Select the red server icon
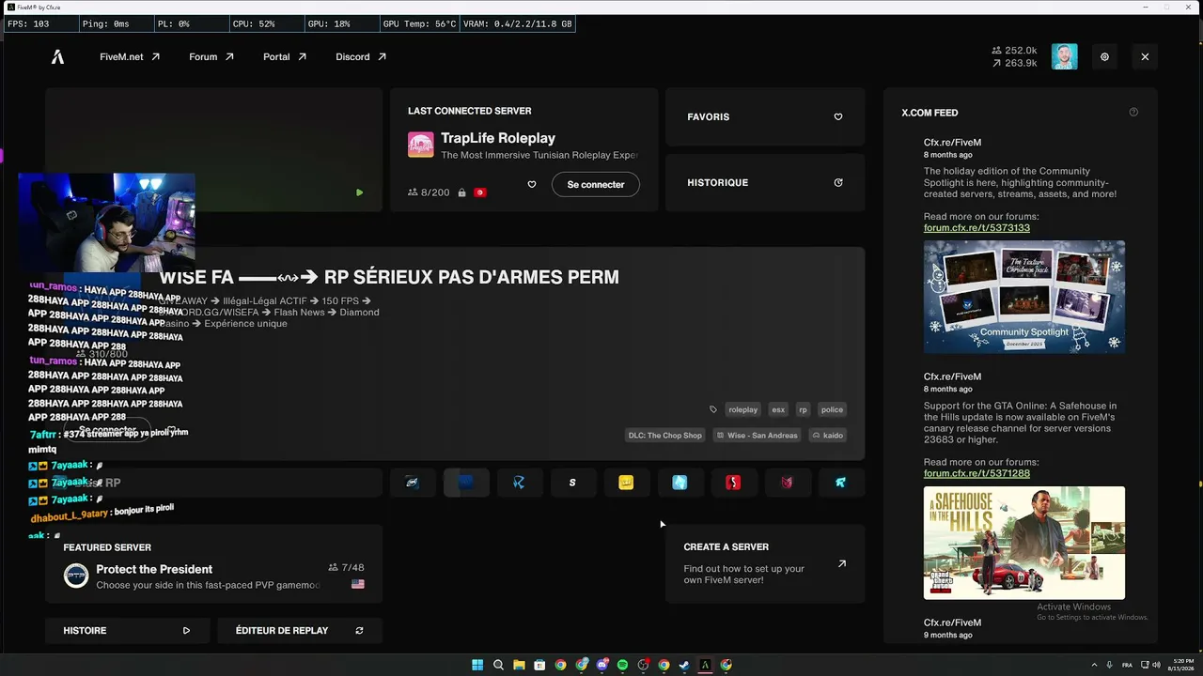The height and width of the screenshot is (676, 1203). point(733,483)
